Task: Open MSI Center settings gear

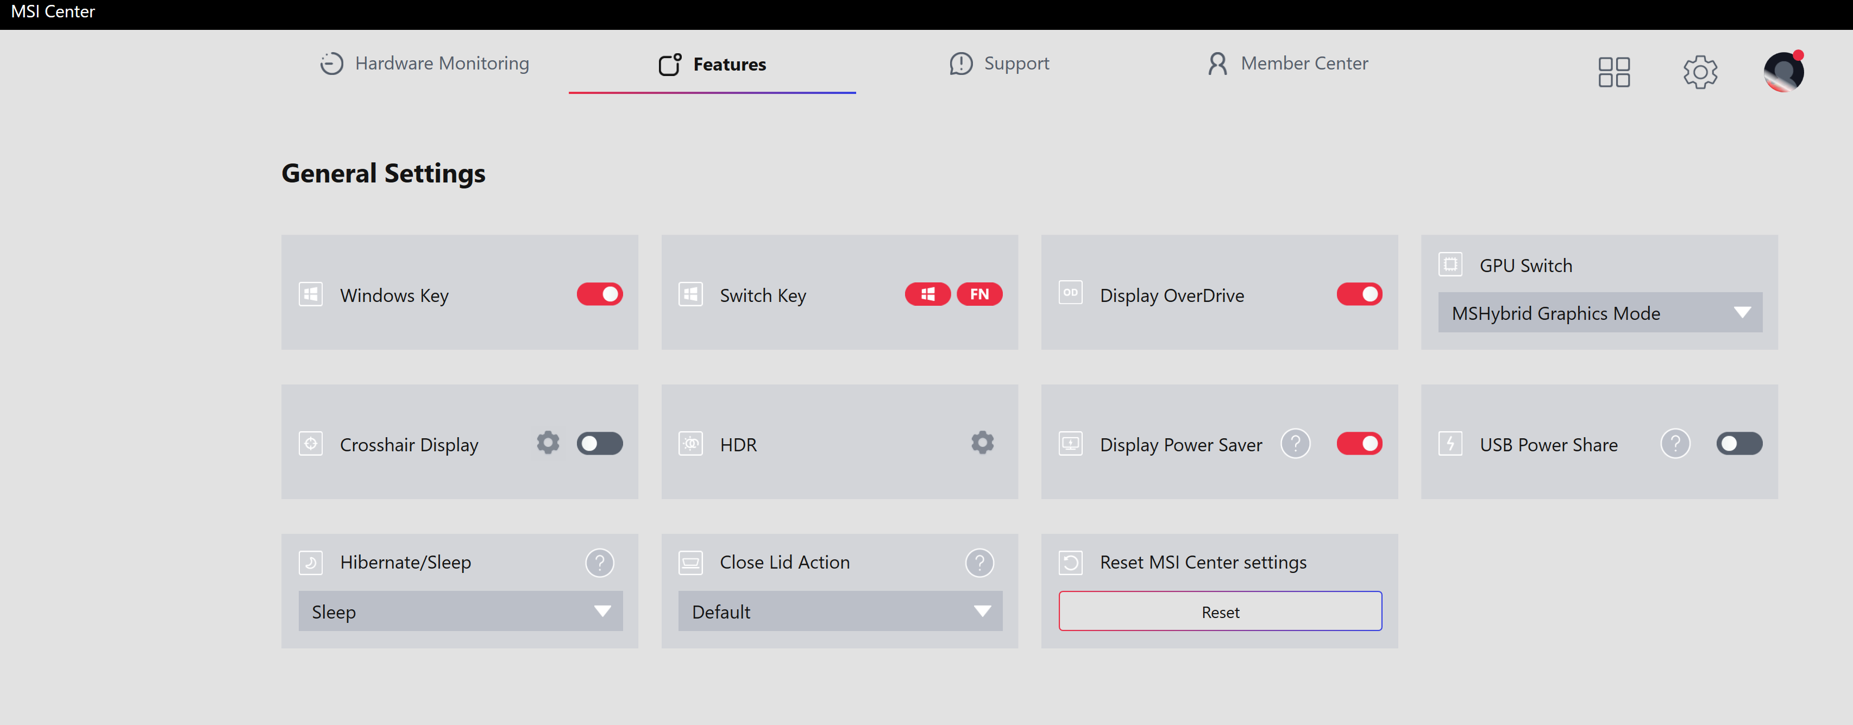Action: 1700,72
